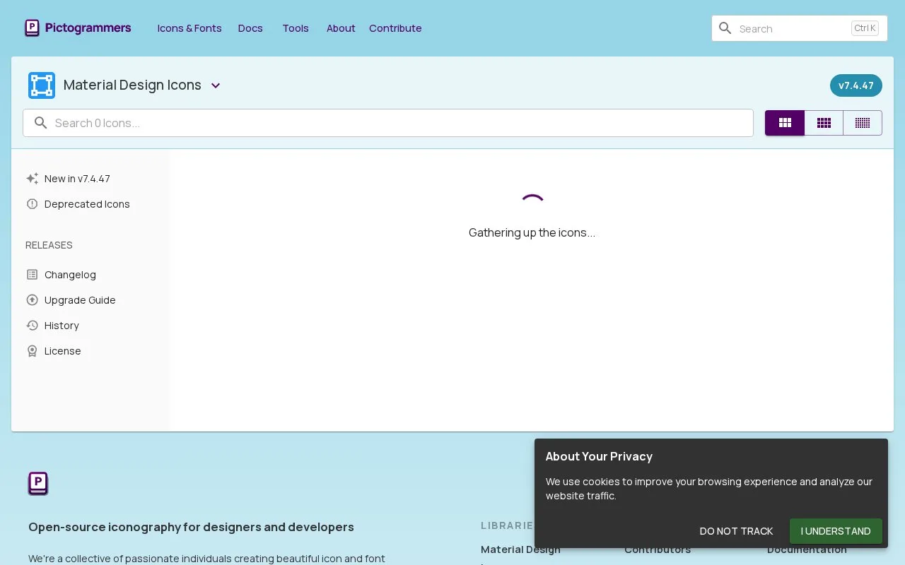Accept cookies with I UNDERSTAND button
This screenshot has width=905, height=565.
(x=836, y=531)
